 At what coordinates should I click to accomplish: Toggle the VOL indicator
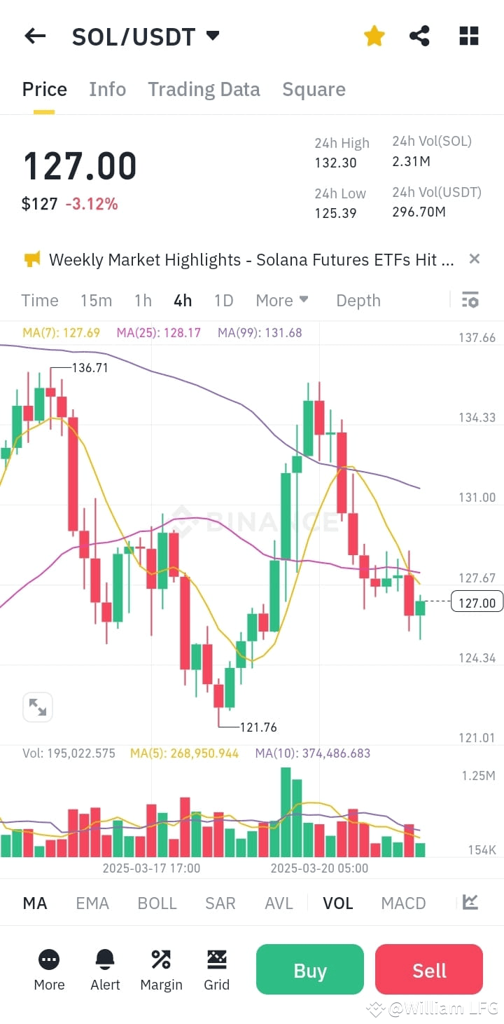tap(338, 903)
